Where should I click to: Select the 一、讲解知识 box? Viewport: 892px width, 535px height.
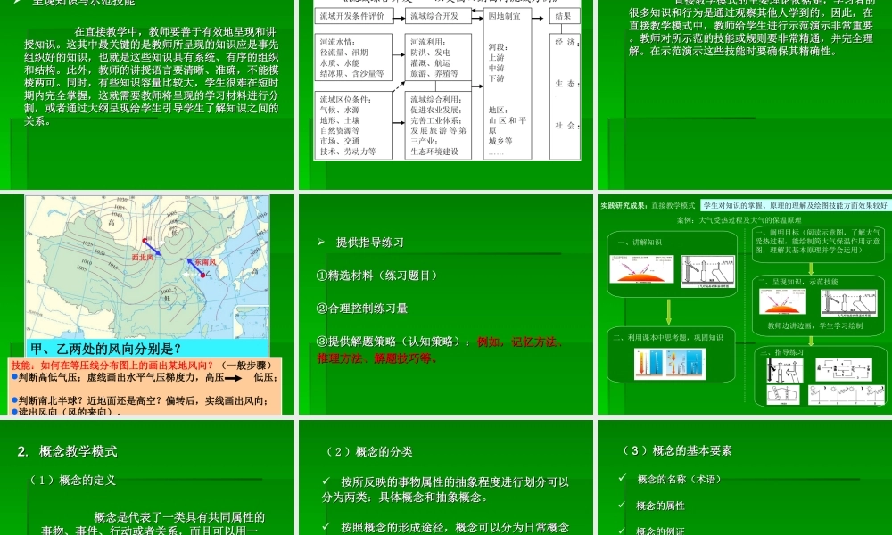tap(672, 264)
